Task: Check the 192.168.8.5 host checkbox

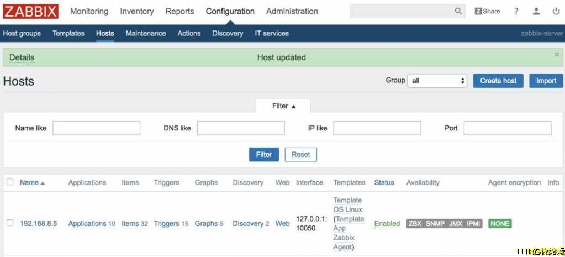Action: [x=10, y=223]
